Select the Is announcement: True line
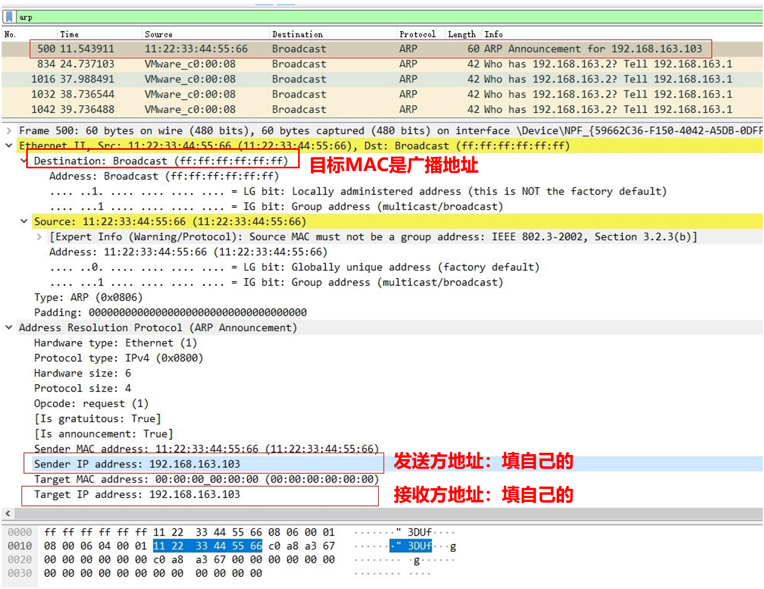 [x=104, y=434]
